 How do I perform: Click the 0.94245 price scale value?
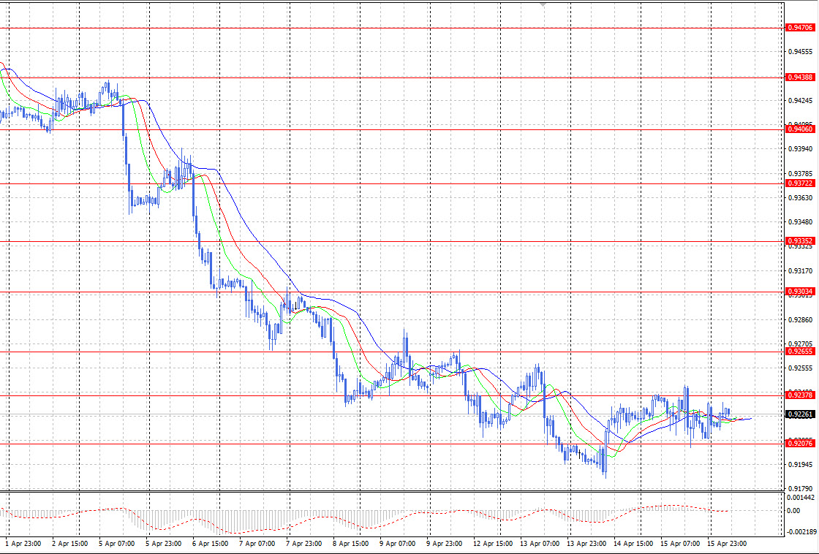pyautogui.click(x=800, y=100)
